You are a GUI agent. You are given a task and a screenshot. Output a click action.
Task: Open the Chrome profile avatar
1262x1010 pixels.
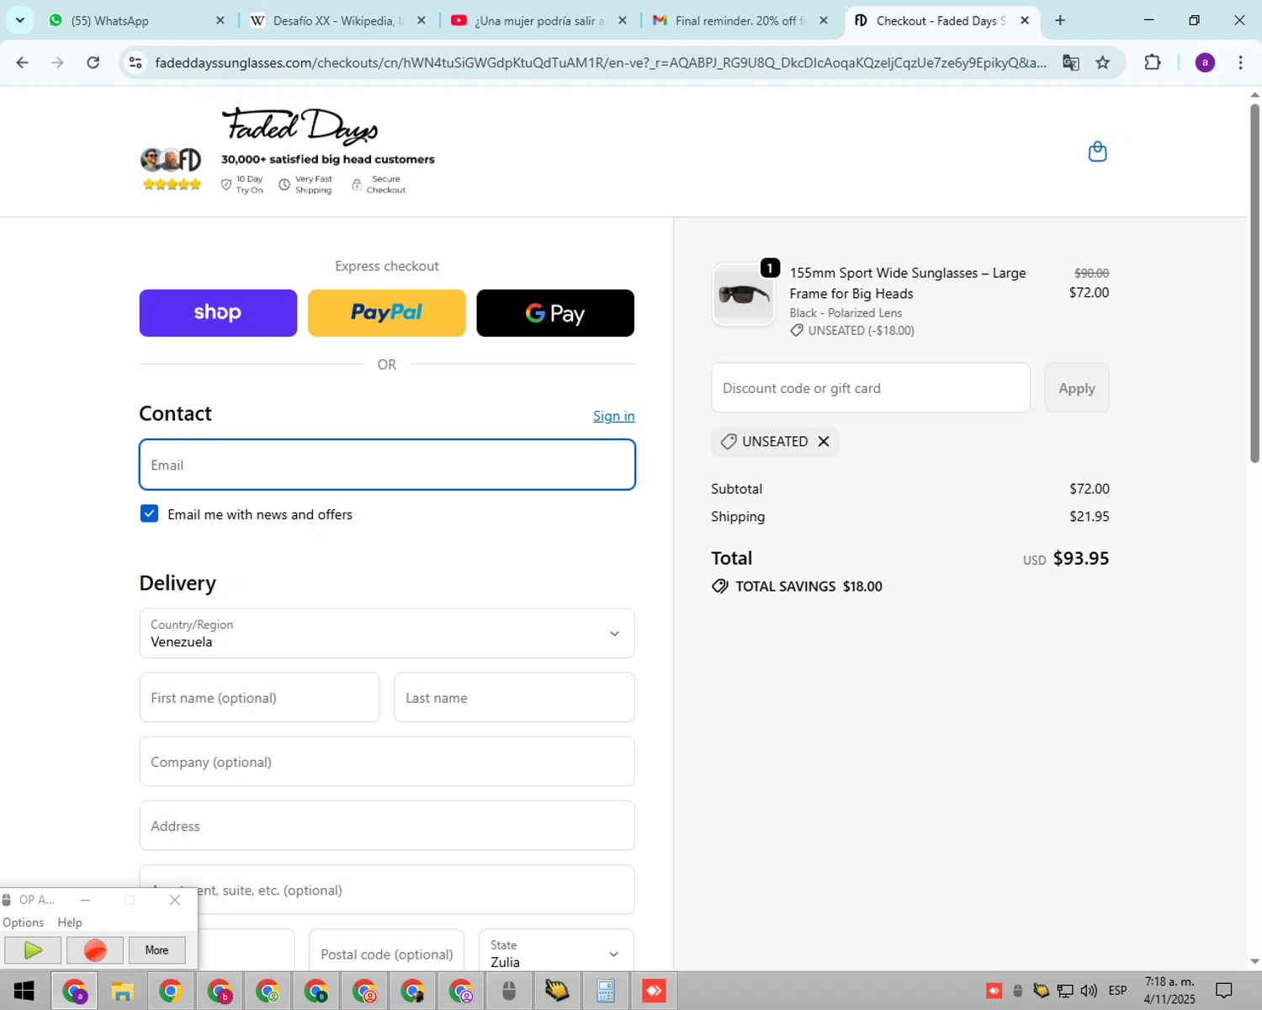pyautogui.click(x=1205, y=62)
